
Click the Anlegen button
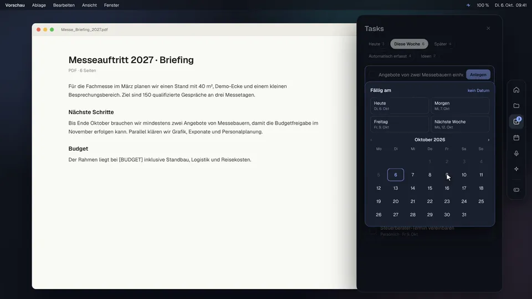(x=478, y=75)
